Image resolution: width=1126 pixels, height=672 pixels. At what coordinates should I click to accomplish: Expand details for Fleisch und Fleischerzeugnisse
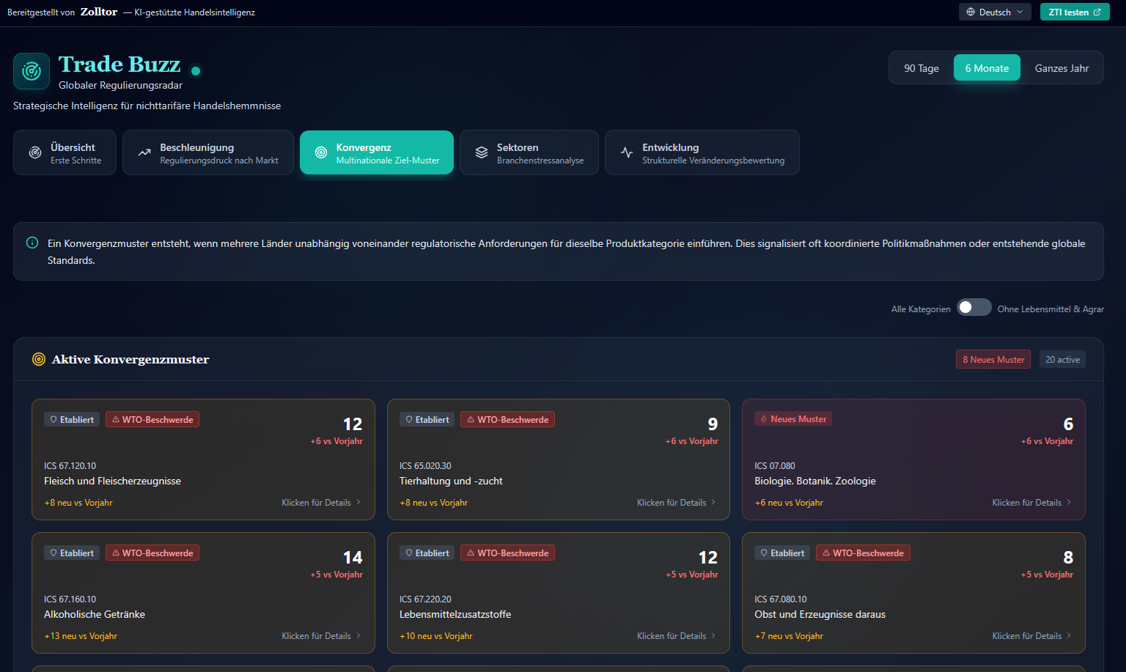pos(321,503)
